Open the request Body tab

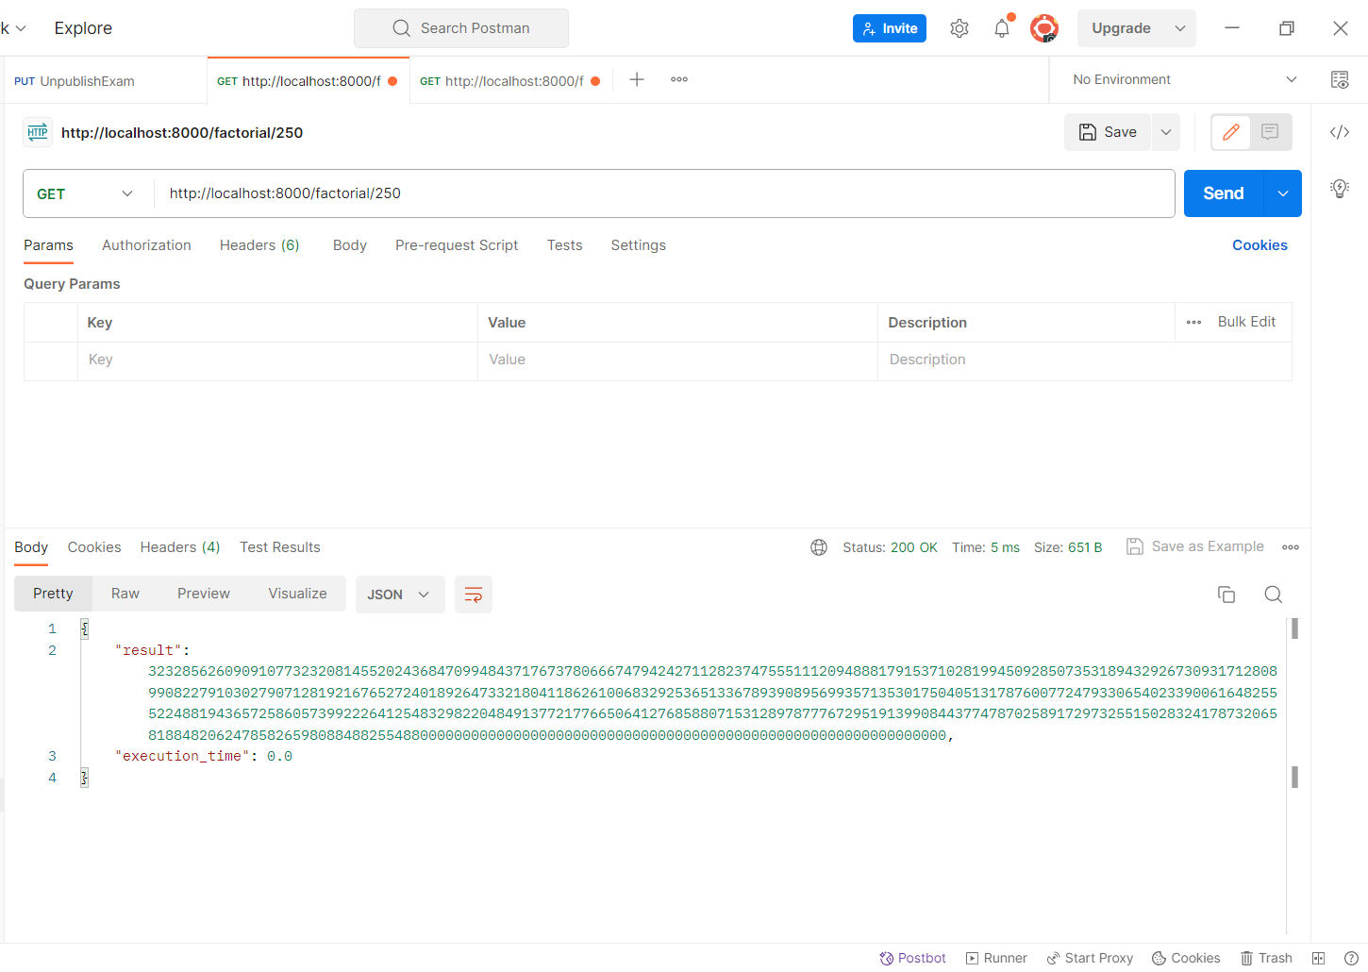point(350,245)
